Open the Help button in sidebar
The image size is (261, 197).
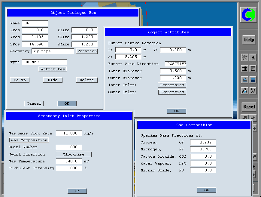point(249,39)
